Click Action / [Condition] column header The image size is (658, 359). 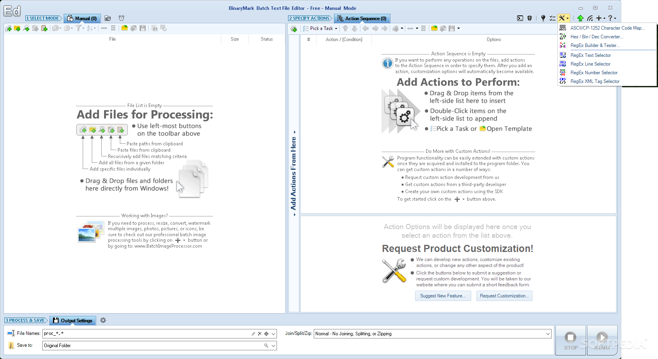344,39
